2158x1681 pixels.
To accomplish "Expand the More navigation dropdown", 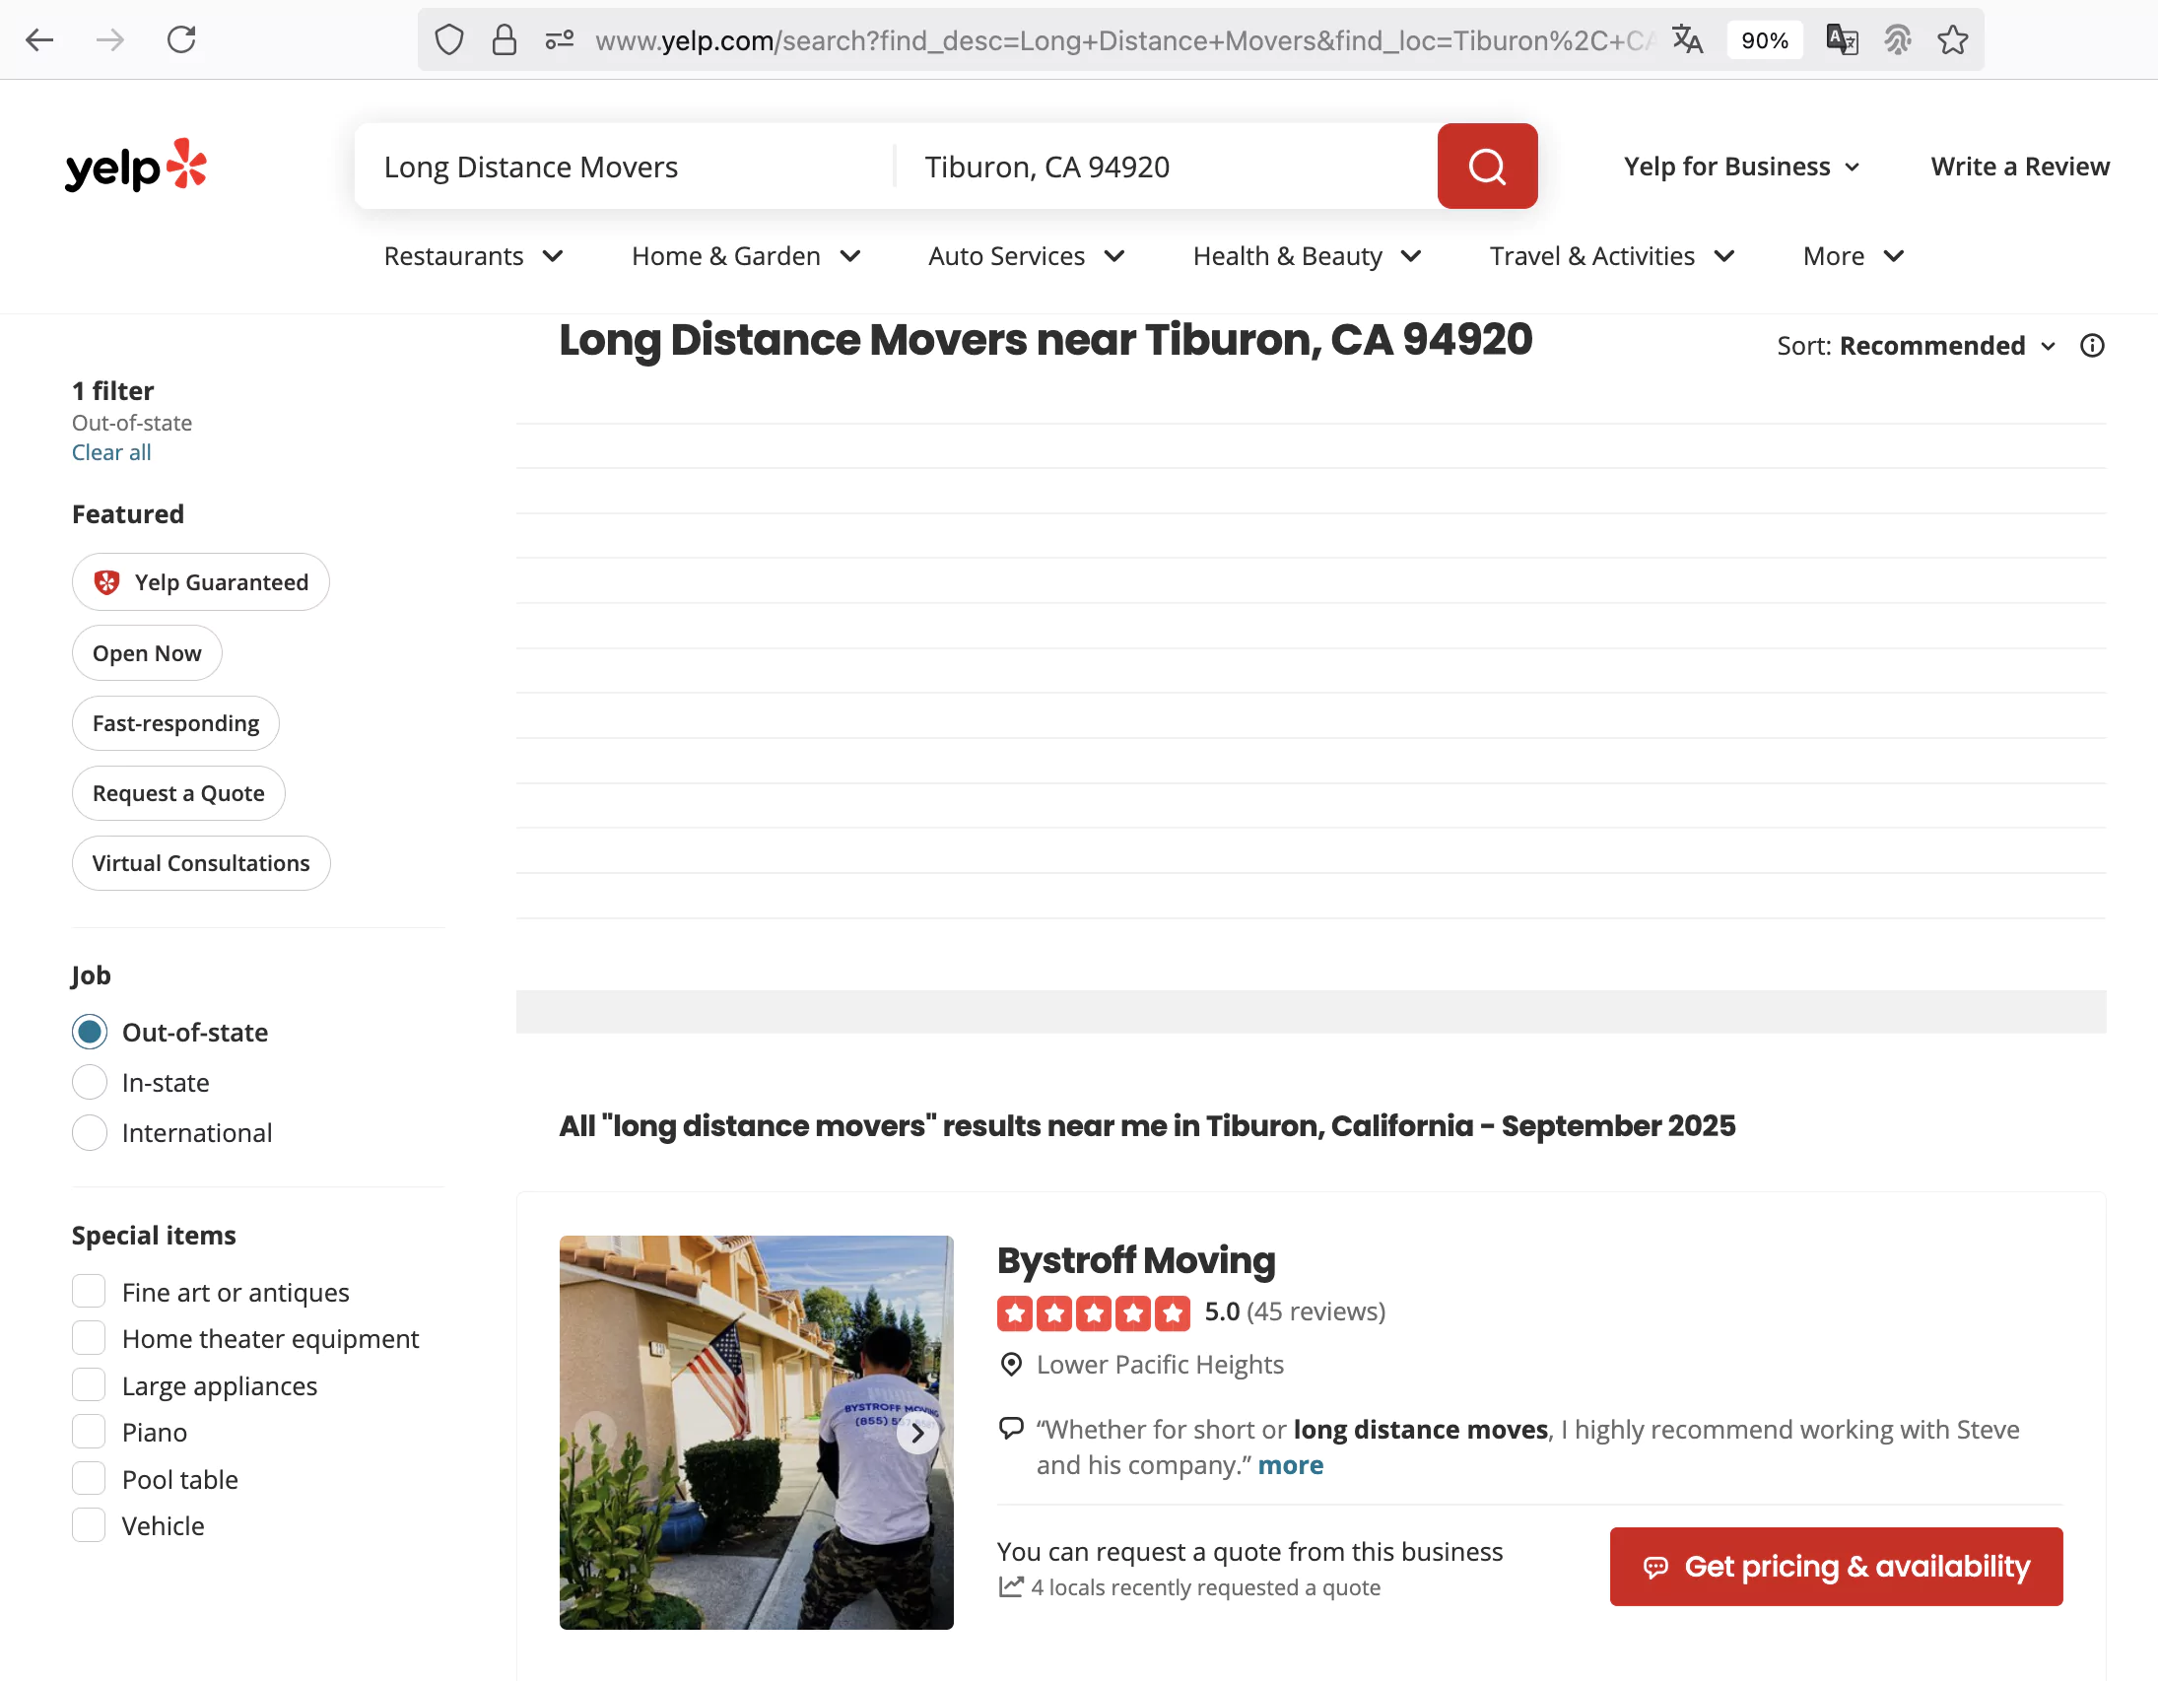I will tap(1852, 256).
